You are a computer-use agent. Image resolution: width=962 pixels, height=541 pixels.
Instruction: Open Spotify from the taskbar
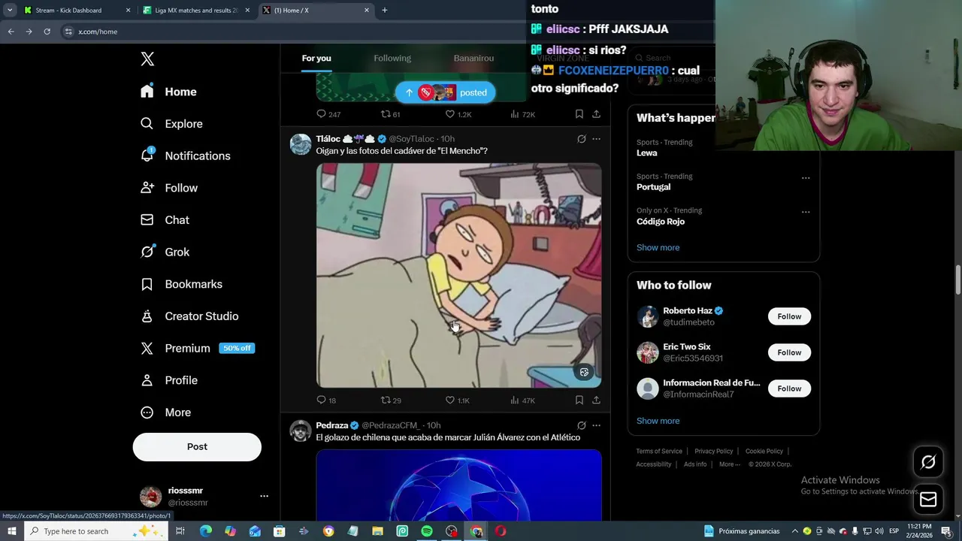click(427, 531)
